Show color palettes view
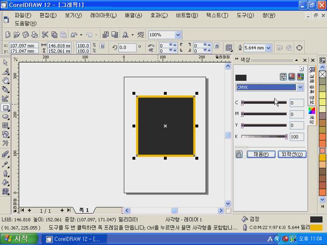 click(x=300, y=77)
